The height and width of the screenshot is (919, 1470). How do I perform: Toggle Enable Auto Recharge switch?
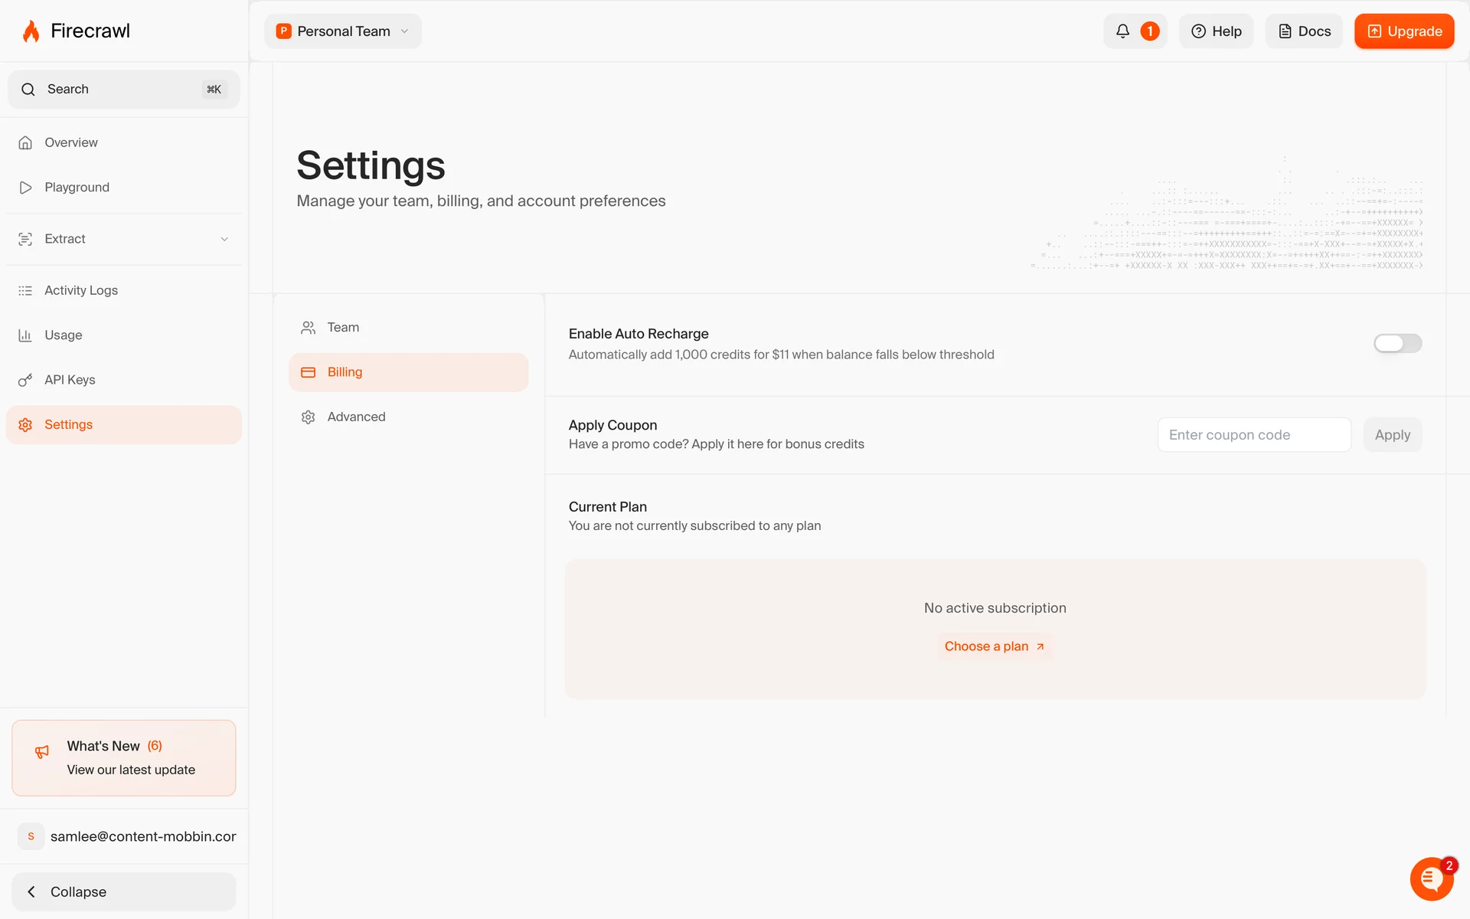(x=1397, y=343)
